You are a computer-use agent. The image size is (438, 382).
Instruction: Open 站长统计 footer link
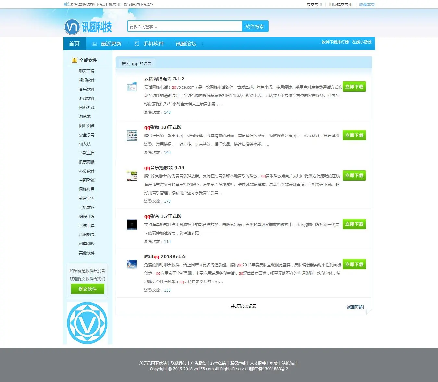pos(290,363)
